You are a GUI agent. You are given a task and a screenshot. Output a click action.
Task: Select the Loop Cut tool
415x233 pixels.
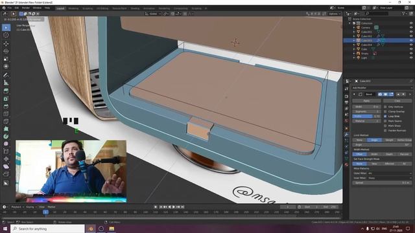click(x=6, y=114)
